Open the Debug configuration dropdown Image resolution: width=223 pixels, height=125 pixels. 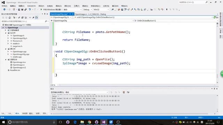87,9
